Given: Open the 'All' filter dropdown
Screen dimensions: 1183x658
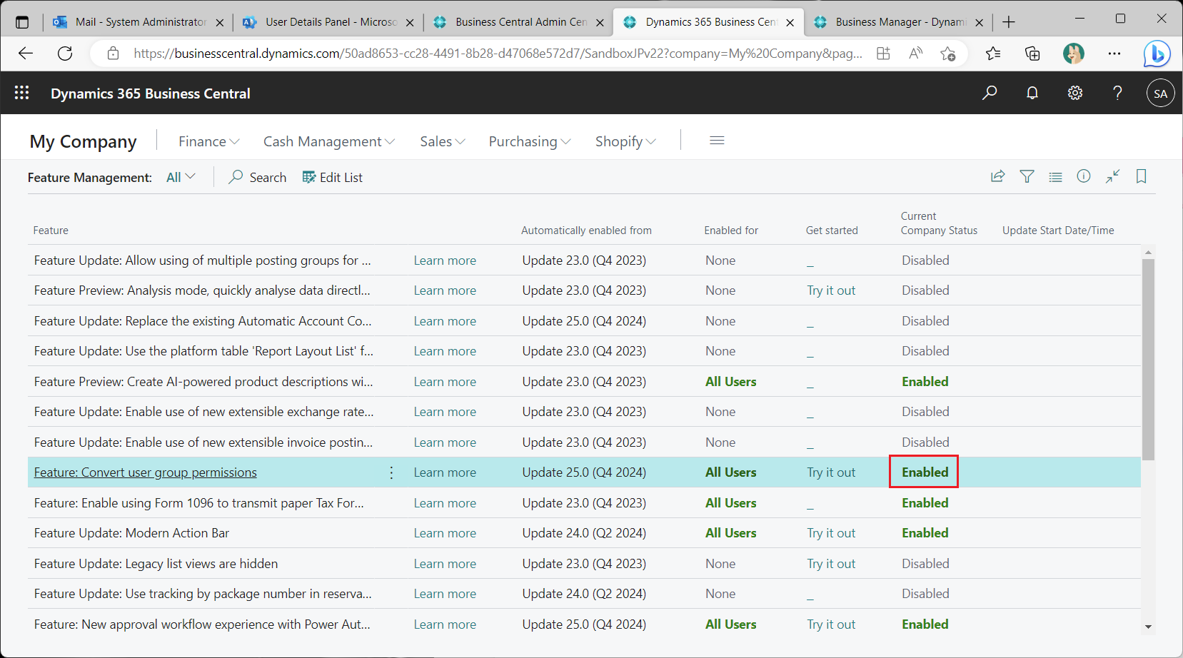Looking at the screenshot, I should click(x=180, y=176).
